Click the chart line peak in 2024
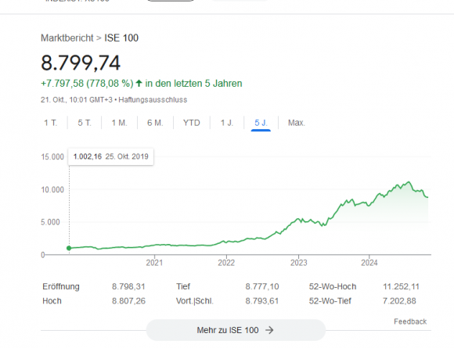Image resolution: width=454 pixels, height=348 pixels. (409, 182)
